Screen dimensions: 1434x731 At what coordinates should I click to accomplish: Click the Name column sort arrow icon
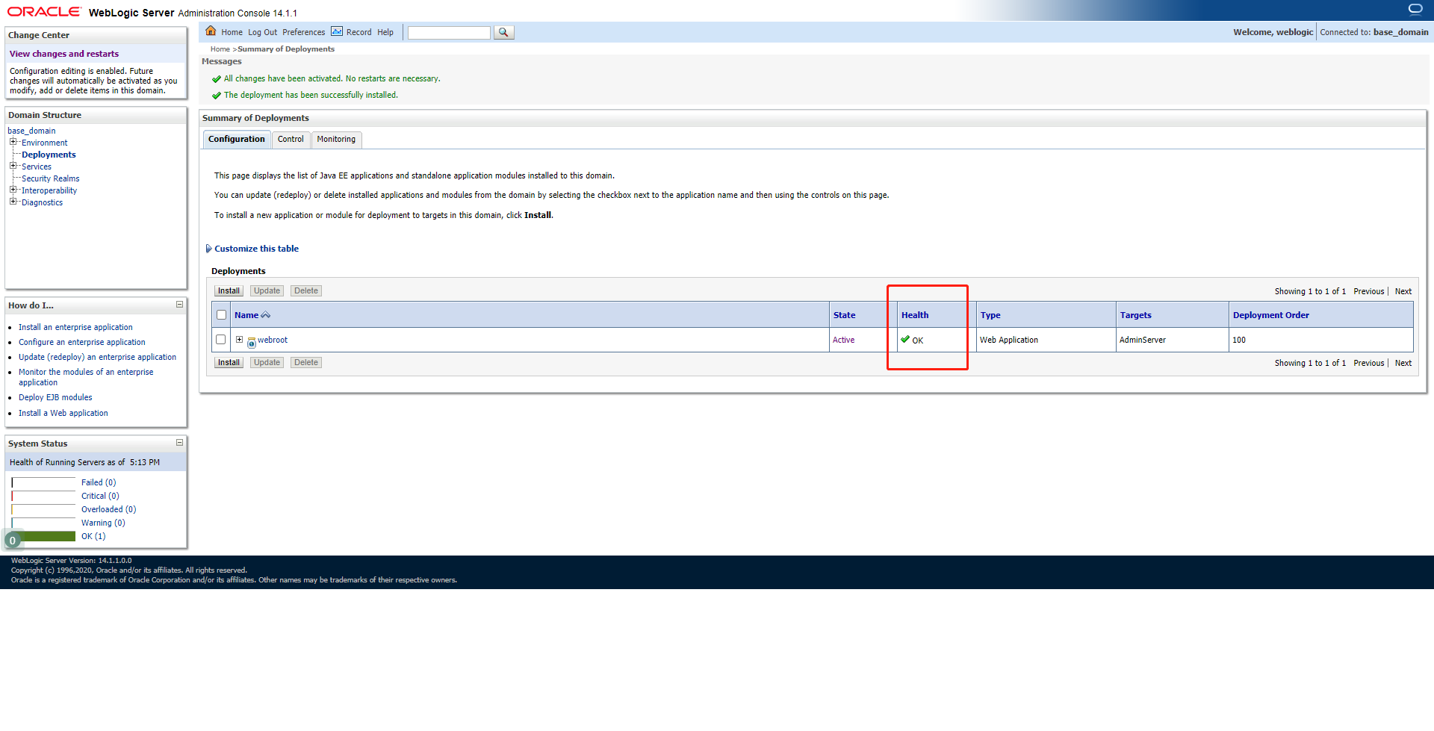coord(266,315)
